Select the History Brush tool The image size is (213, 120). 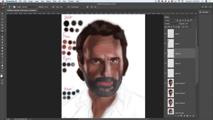(2, 39)
